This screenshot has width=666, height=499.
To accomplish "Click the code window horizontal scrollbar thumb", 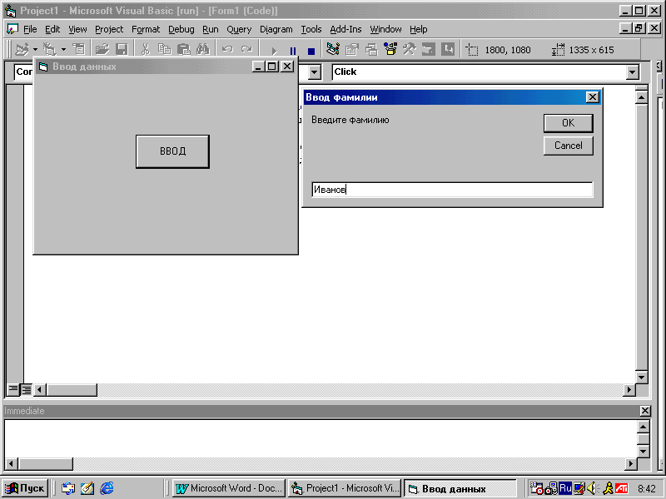I will click(x=72, y=389).
